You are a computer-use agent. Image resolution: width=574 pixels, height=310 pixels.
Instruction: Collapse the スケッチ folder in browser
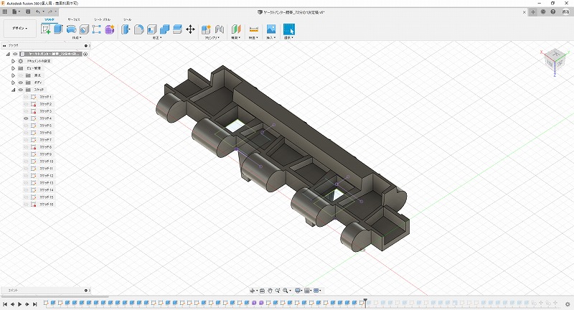[13, 90]
